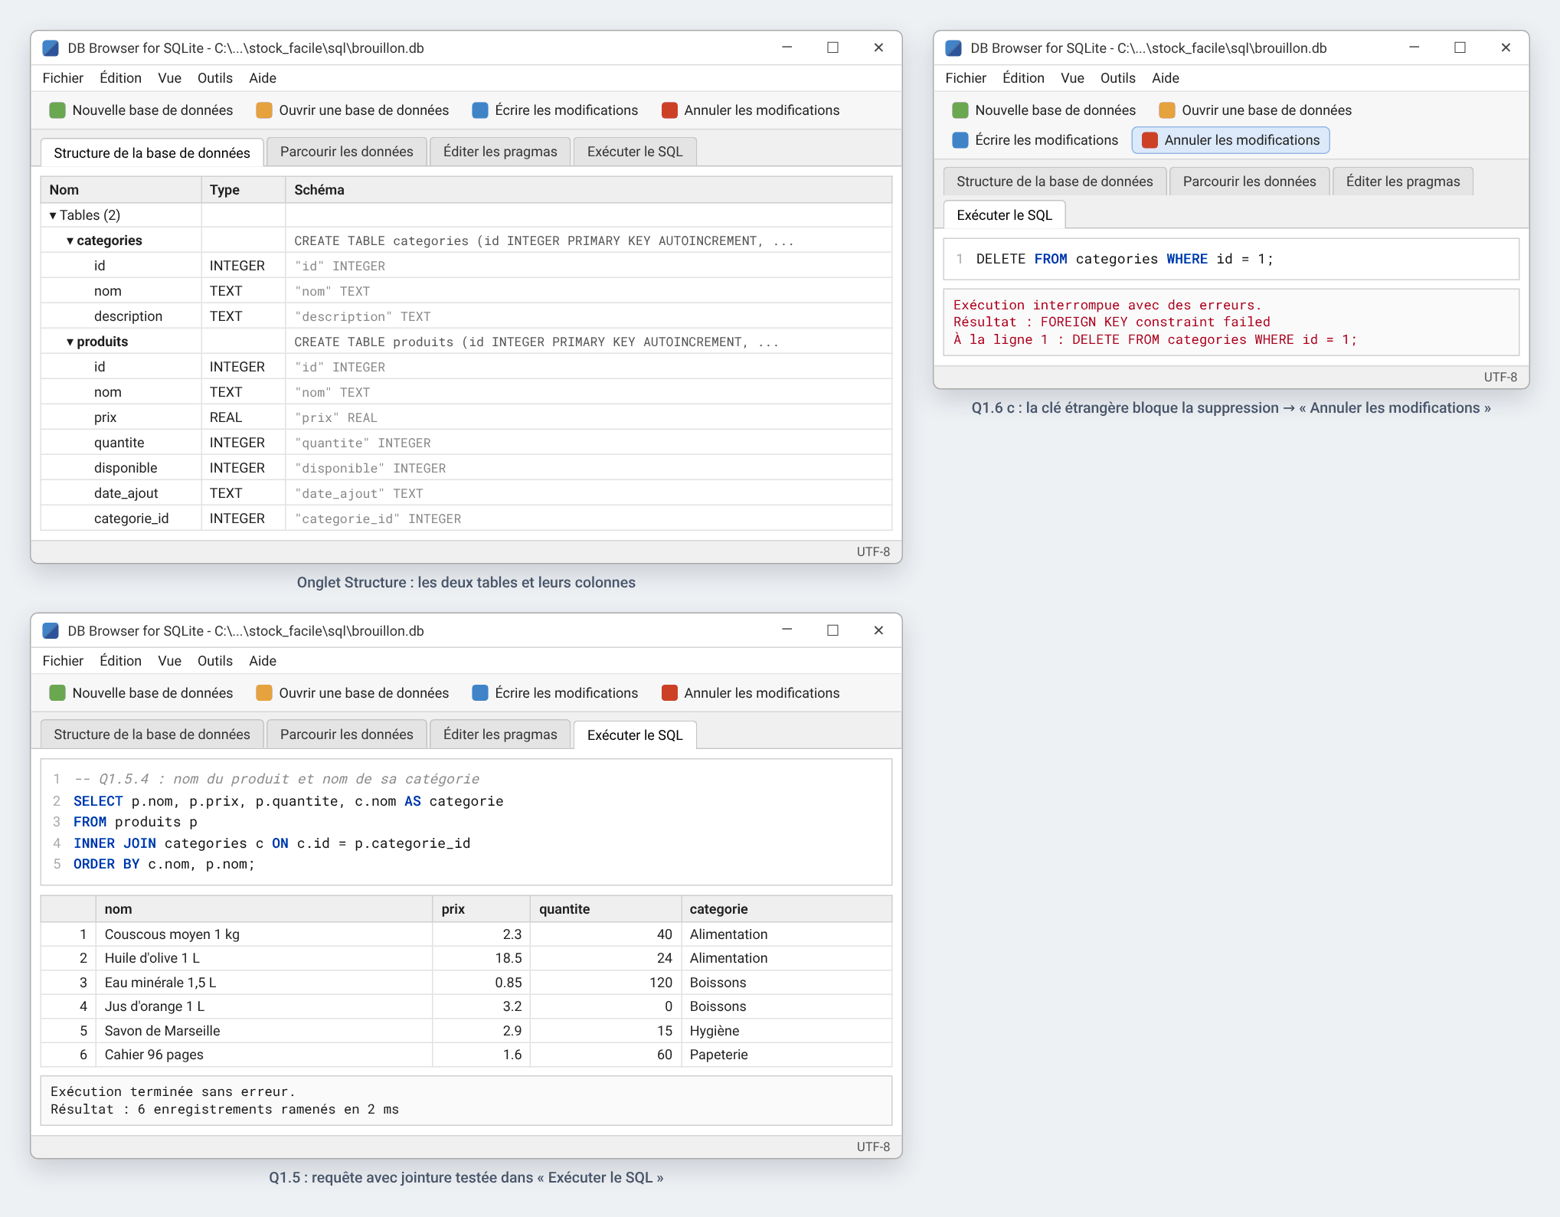This screenshot has height=1217, width=1560.
Task: Open Parcourir les données tab in right window
Action: pyautogui.click(x=1249, y=182)
